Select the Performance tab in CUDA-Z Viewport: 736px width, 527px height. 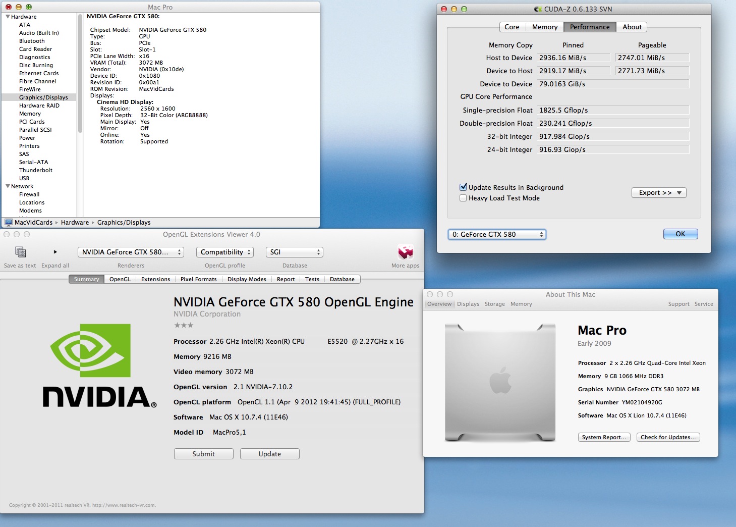[x=590, y=27]
